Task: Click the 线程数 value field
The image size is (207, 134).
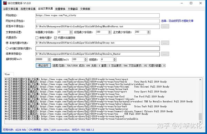Action: 107,59
